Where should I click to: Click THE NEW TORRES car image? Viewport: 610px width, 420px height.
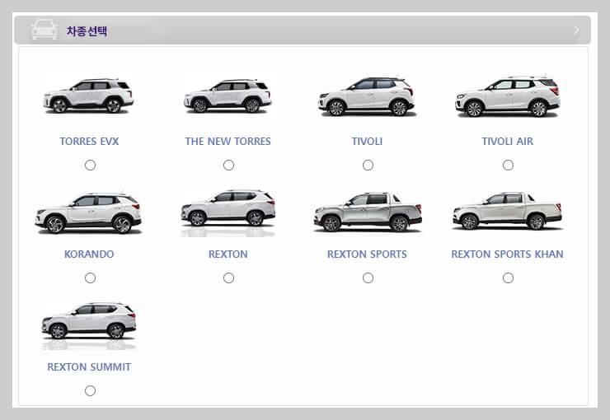(228, 96)
